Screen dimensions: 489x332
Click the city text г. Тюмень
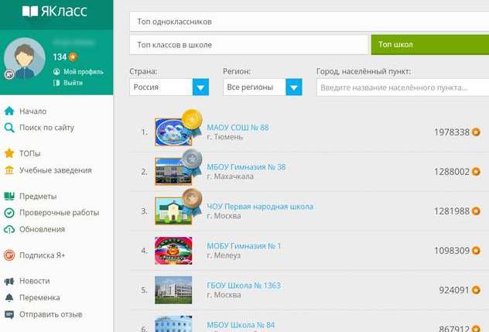point(225,137)
